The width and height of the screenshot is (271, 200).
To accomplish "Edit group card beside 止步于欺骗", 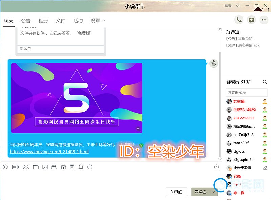I will [265, 168].
